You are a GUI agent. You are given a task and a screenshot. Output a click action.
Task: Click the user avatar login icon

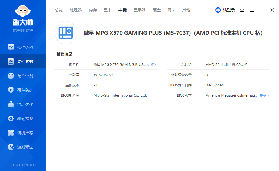point(218,10)
